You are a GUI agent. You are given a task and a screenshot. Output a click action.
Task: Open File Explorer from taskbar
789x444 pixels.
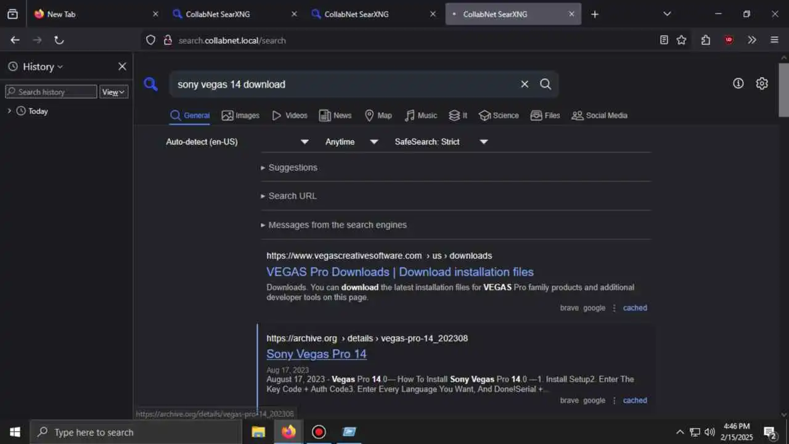pos(258,432)
